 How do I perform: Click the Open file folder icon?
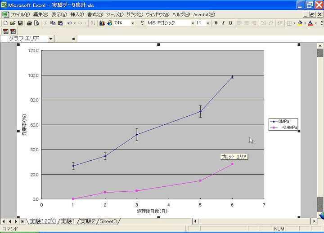[13, 23]
